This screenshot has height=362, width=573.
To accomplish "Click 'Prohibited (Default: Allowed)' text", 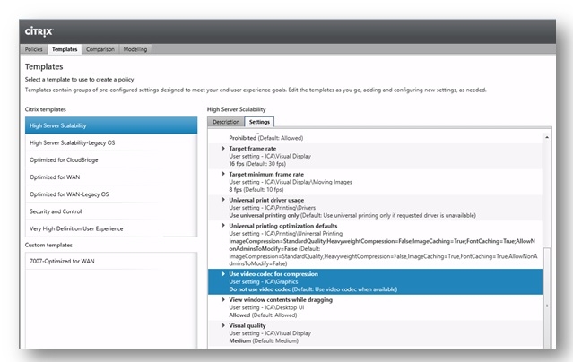I will pyautogui.click(x=266, y=138).
